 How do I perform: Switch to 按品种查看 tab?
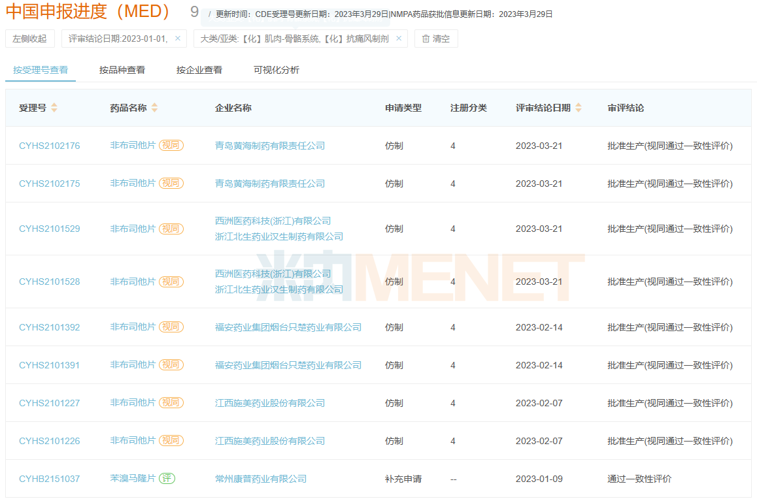122,70
